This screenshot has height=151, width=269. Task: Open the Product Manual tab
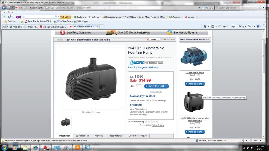coord(116,136)
